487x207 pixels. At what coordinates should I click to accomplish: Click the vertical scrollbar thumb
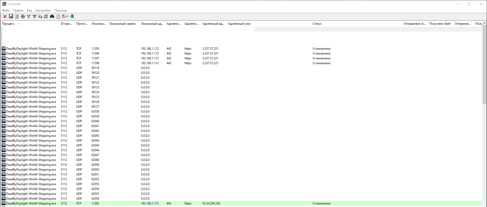[x=484, y=64]
